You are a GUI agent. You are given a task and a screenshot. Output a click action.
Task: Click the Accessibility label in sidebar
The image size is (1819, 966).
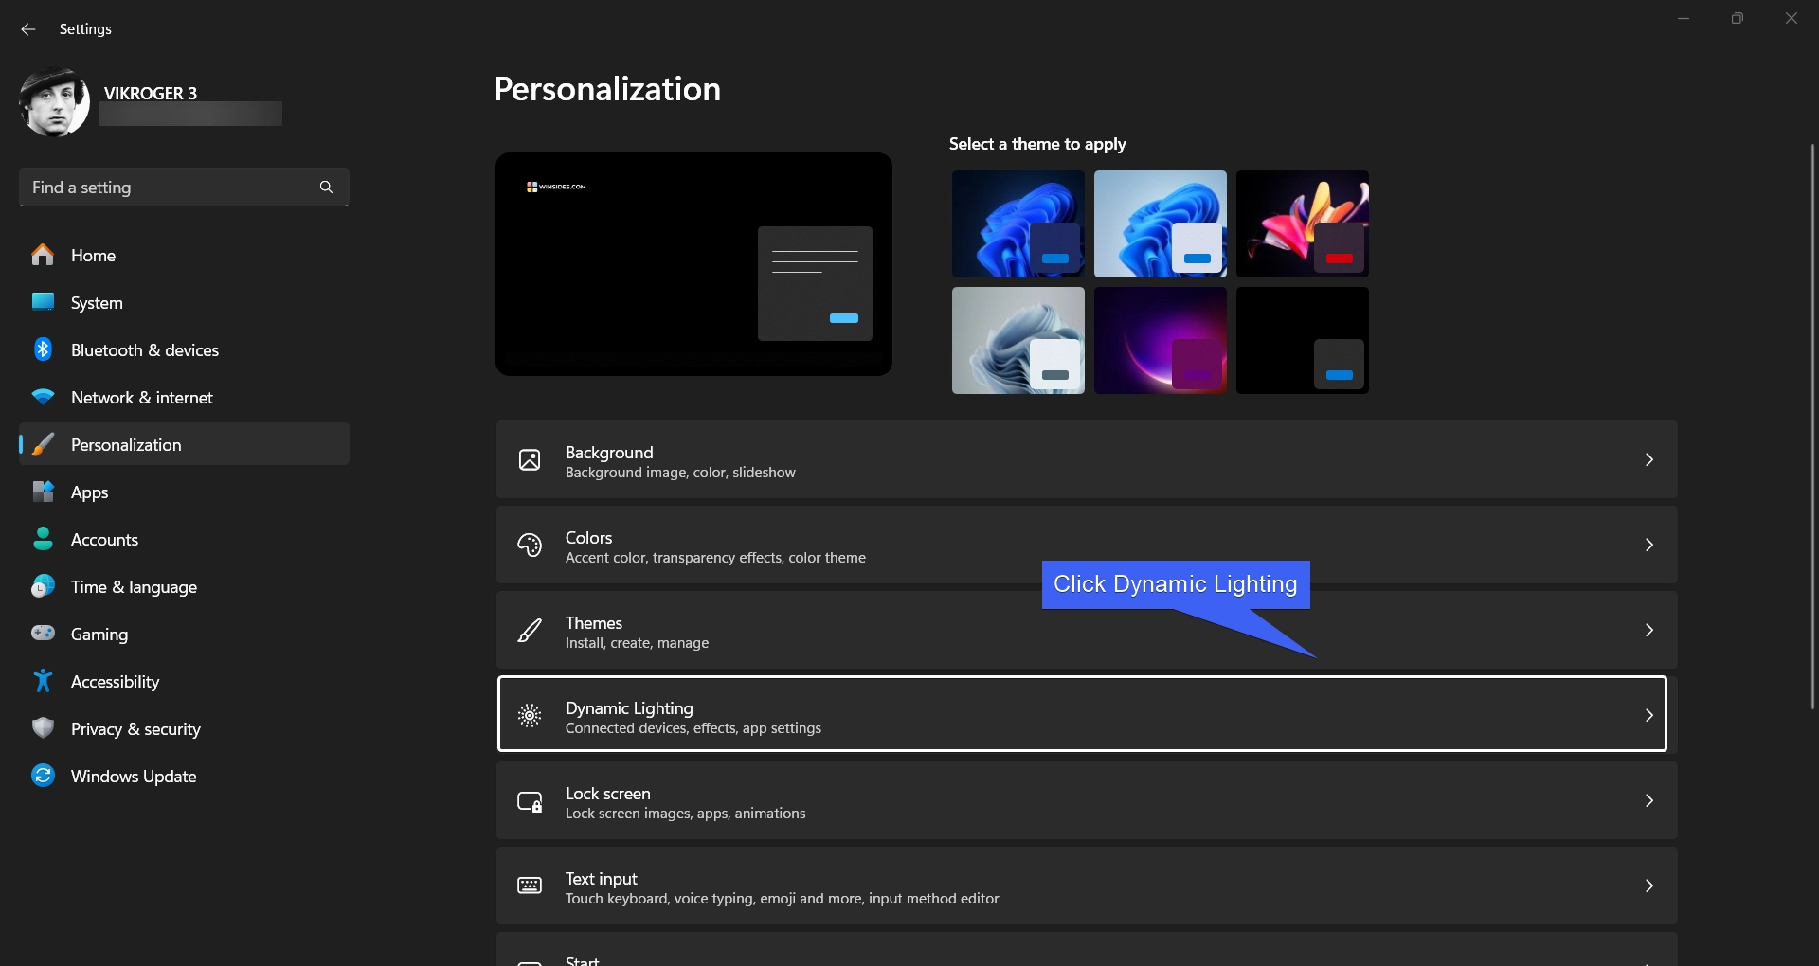click(x=115, y=682)
